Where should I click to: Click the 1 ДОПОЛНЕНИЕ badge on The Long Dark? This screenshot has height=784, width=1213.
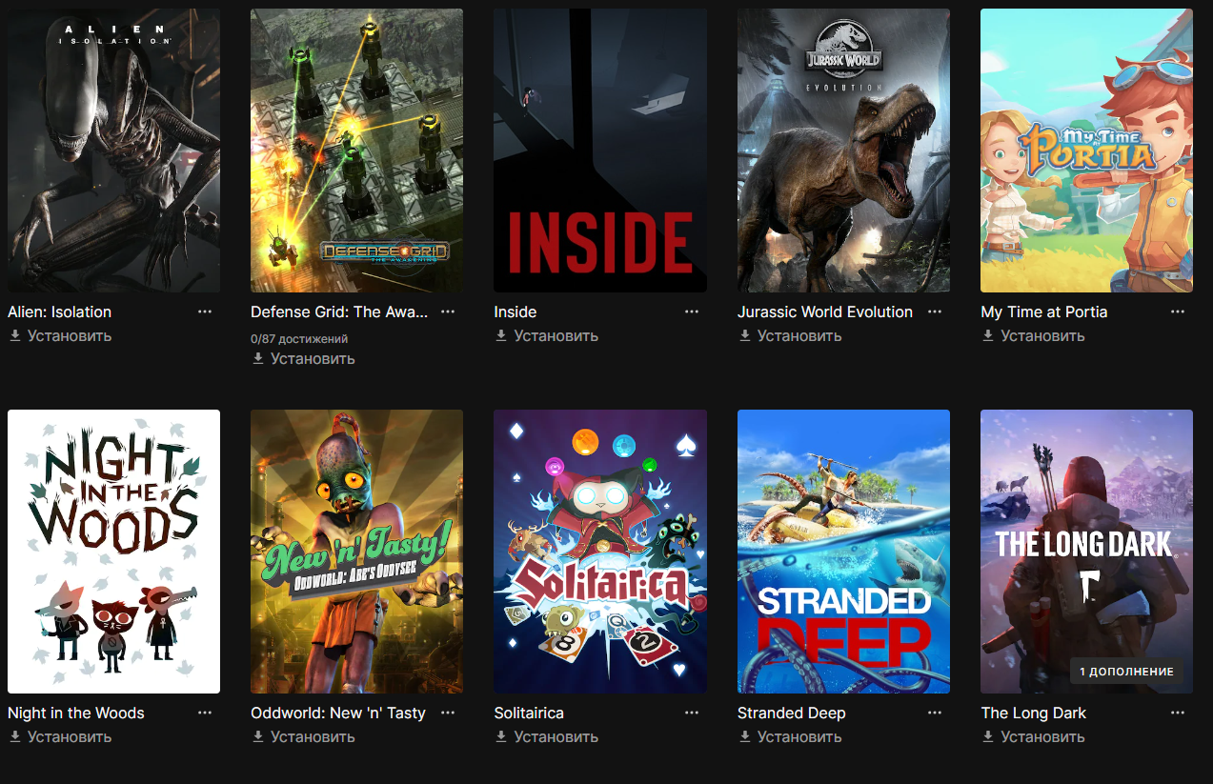(x=1126, y=672)
